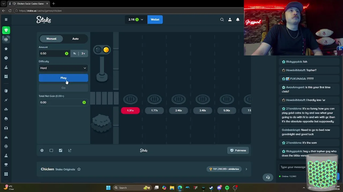Open notifications bell in the header
This screenshot has width=343, height=192.
[238, 19]
